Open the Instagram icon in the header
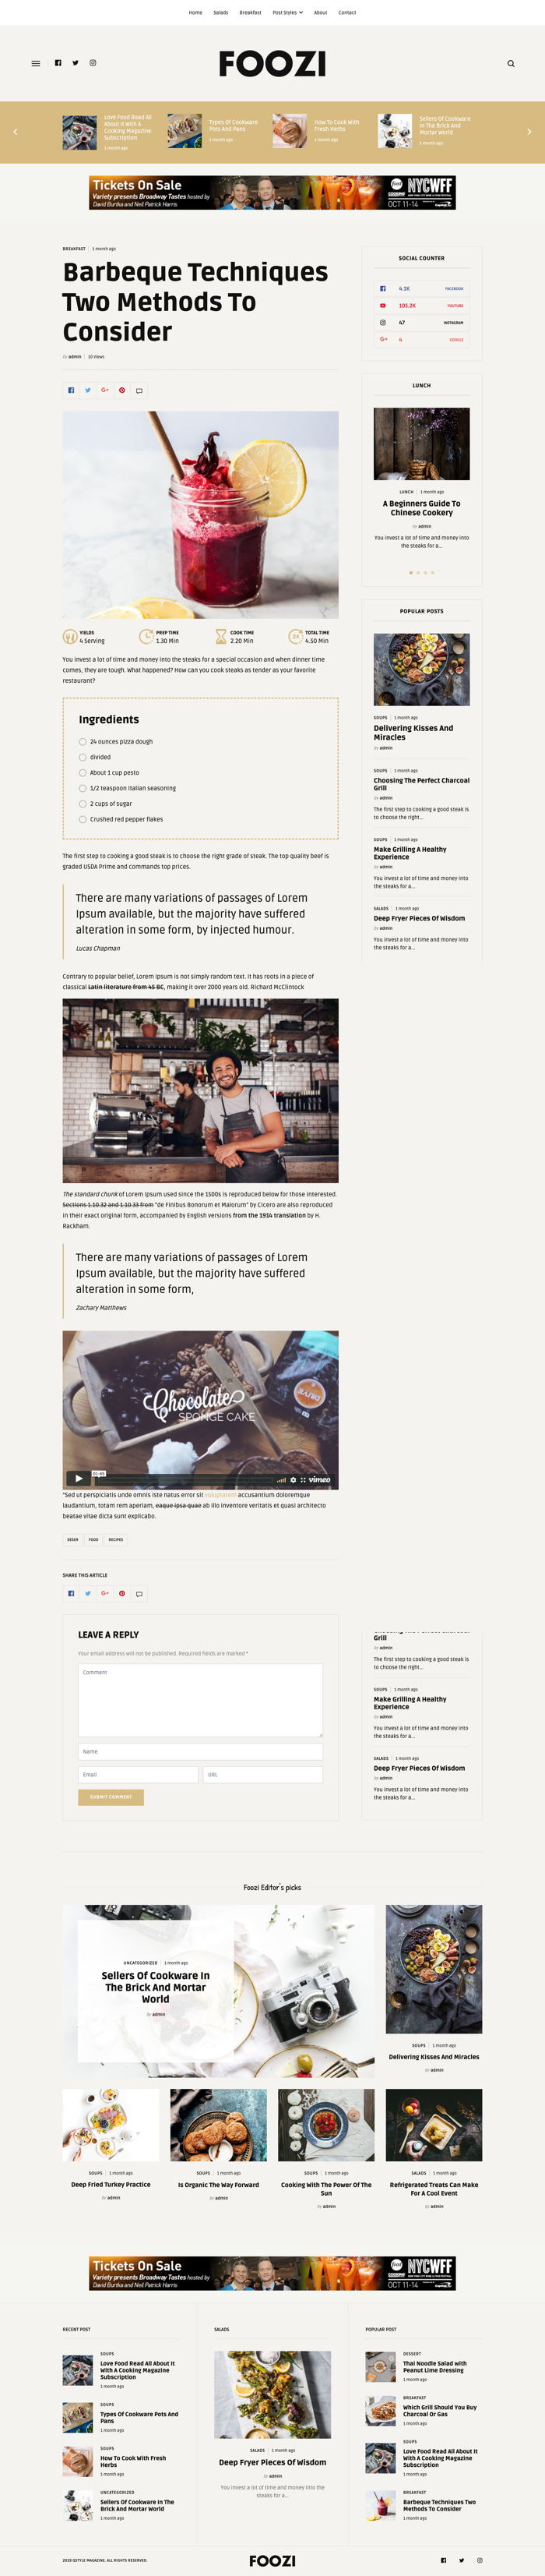 [x=93, y=63]
